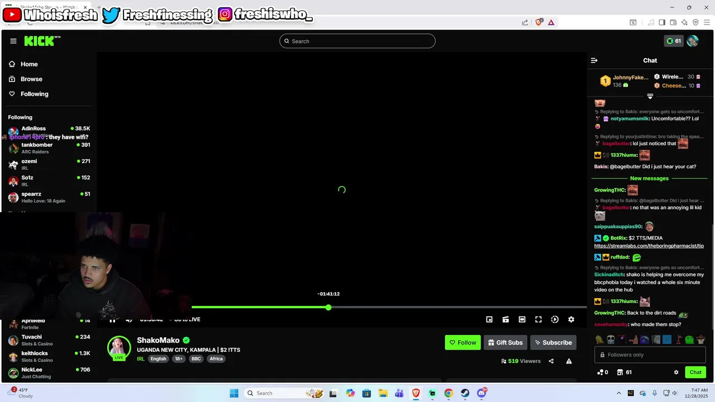
Task: Click the video seek bar handle
Action: (328, 308)
